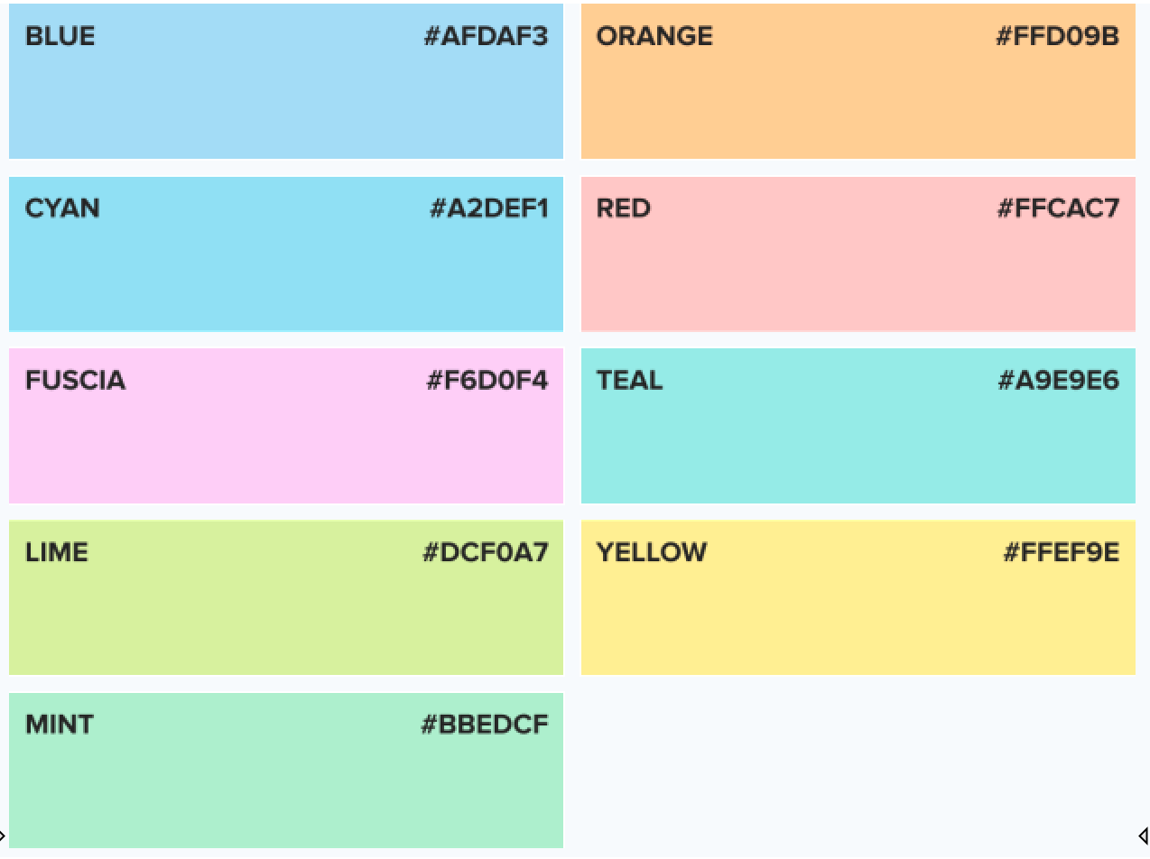
Task: Click the #DCF0A7 hex code text
Action: coord(485,552)
